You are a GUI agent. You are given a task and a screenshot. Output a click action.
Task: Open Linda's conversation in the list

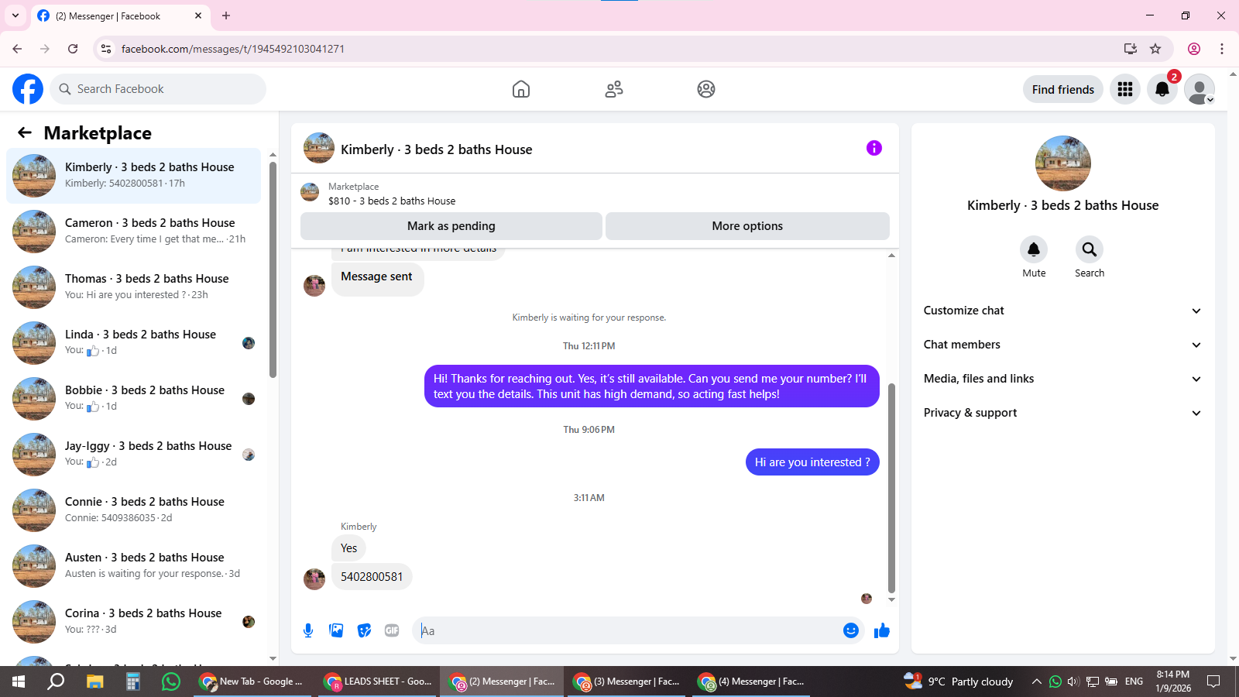133,342
